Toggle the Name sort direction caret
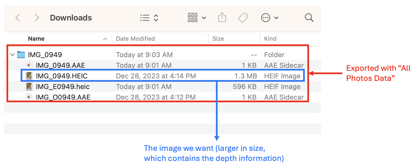Screen dimensions: 416x168 pos(105,39)
